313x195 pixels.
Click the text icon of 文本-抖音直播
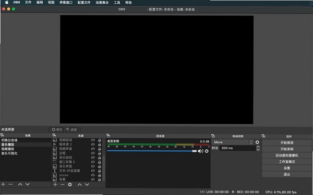coord(55,171)
